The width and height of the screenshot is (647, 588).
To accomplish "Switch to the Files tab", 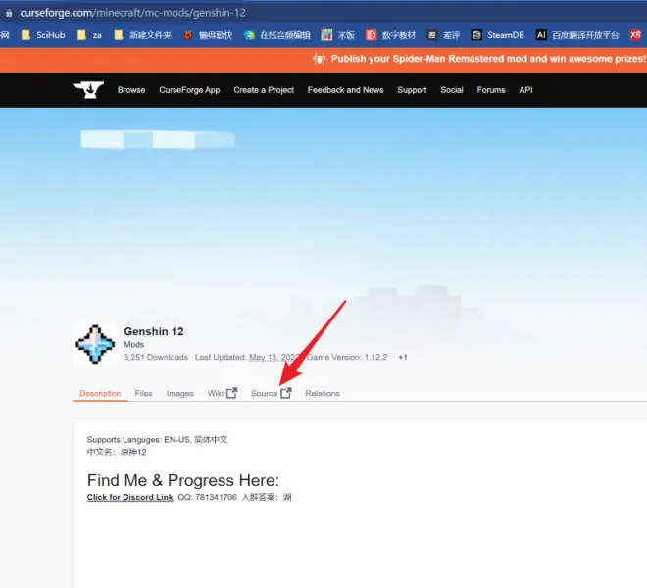I will pos(143,394).
